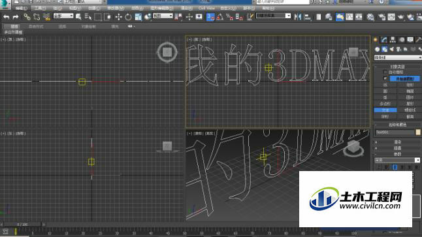Open the Edit menu
This screenshot has width=422, height=237.
tap(21, 8)
